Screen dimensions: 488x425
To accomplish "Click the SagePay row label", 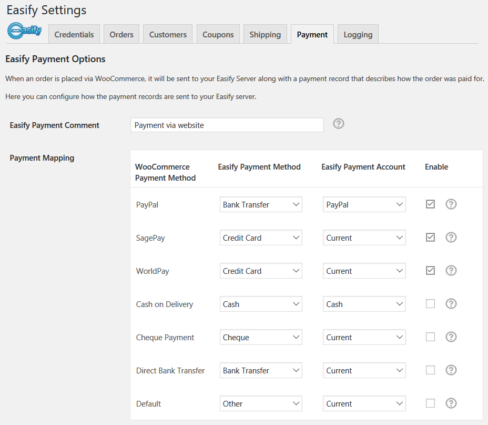I will tap(150, 238).
